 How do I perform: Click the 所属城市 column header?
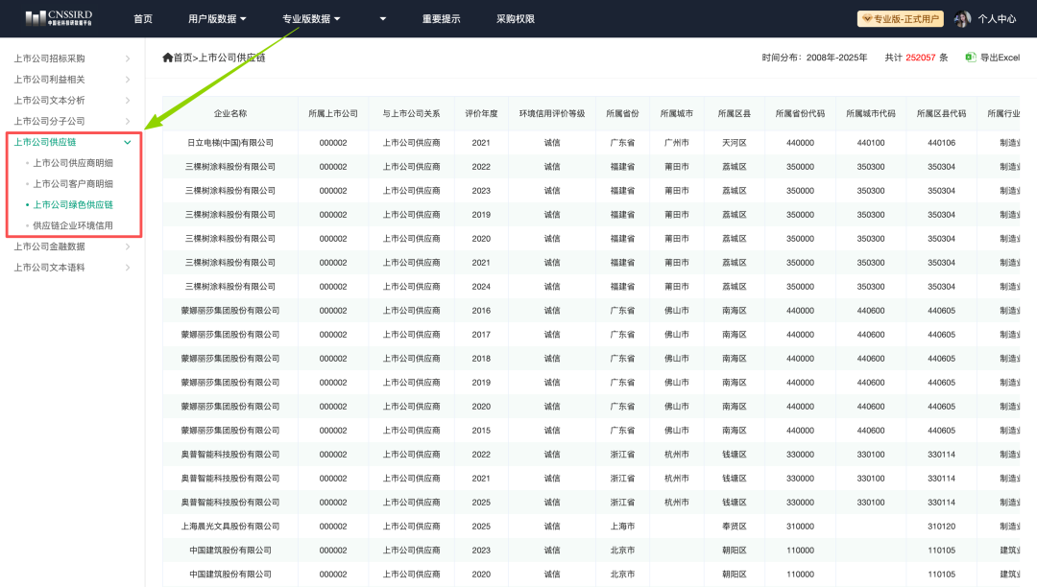[677, 113]
